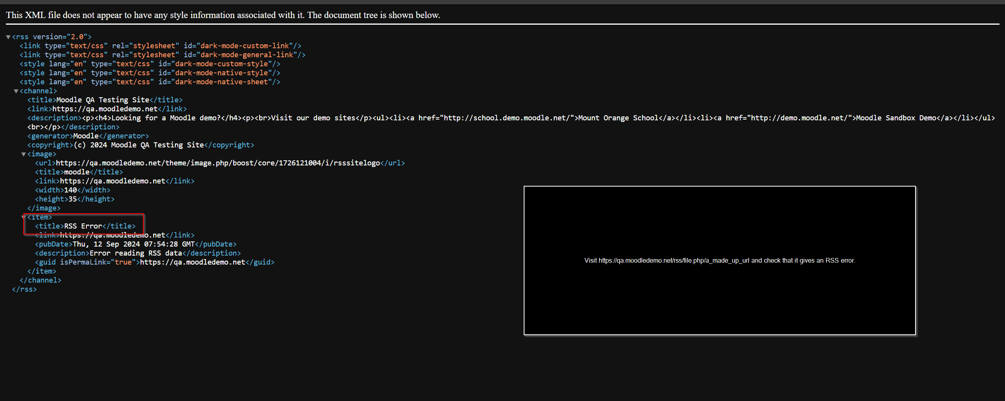Click the XML no style information notice
The height and width of the screenshot is (401, 1005).
(x=223, y=15)
